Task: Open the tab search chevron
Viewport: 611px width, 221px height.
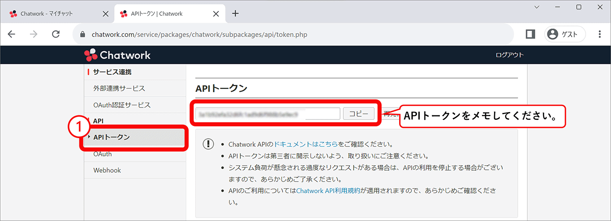Action: 536,7
